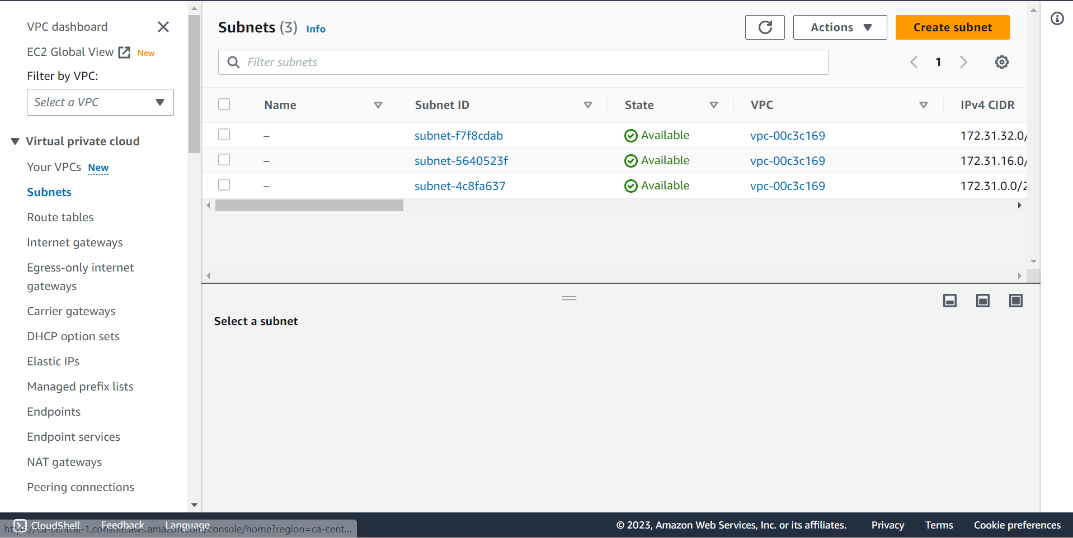Open the Info link beside Subnets
This screenshot has height=538, width=1073.
[316, 29]
